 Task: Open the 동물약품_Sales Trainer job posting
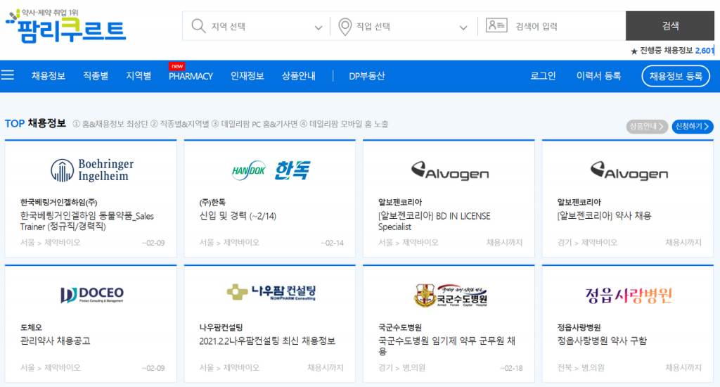[x=86, y=221]
